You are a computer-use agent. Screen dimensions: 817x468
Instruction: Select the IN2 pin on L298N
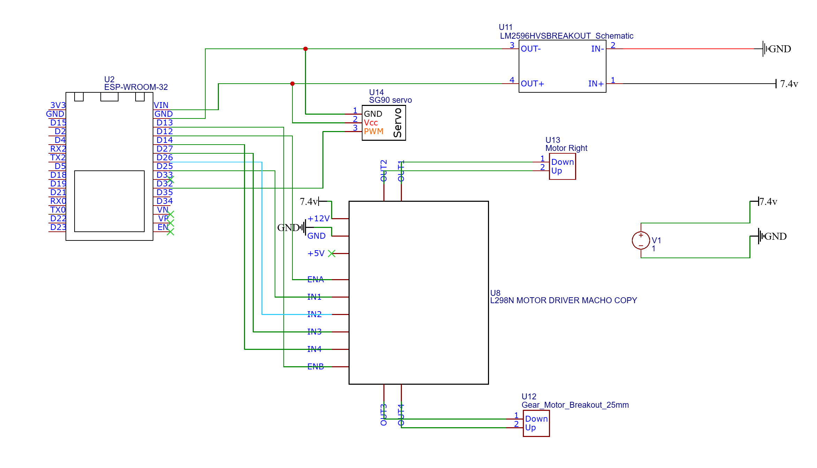point(314,314)
